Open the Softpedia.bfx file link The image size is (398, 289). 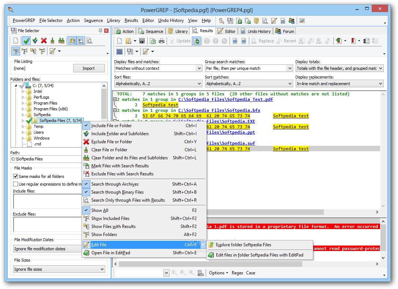click(x=219, y=110)
